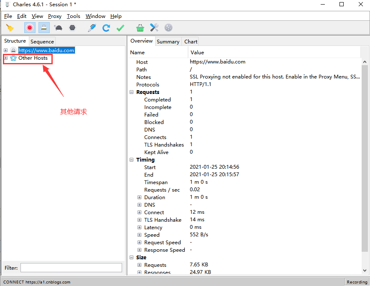Click the green basket icon
The width and height of the screenshot is (370, 286).
pyautogui.click(x=140, y=28)
